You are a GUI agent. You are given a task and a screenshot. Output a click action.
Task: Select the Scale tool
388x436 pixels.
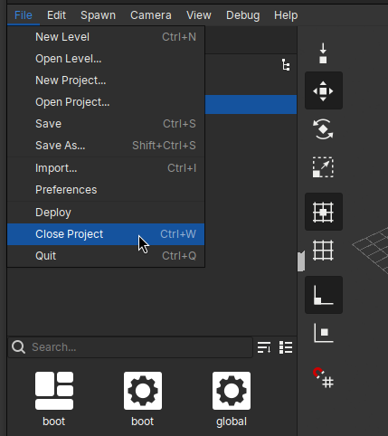pos(323,167)
